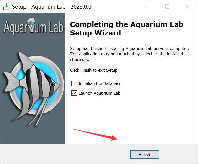
Task: Click the installer download icon in title bar
Action: (7, 6)
